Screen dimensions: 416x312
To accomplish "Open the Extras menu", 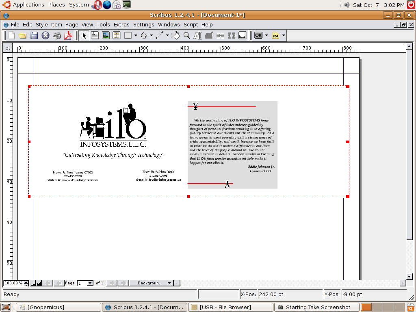I will (x=121, y=25).
